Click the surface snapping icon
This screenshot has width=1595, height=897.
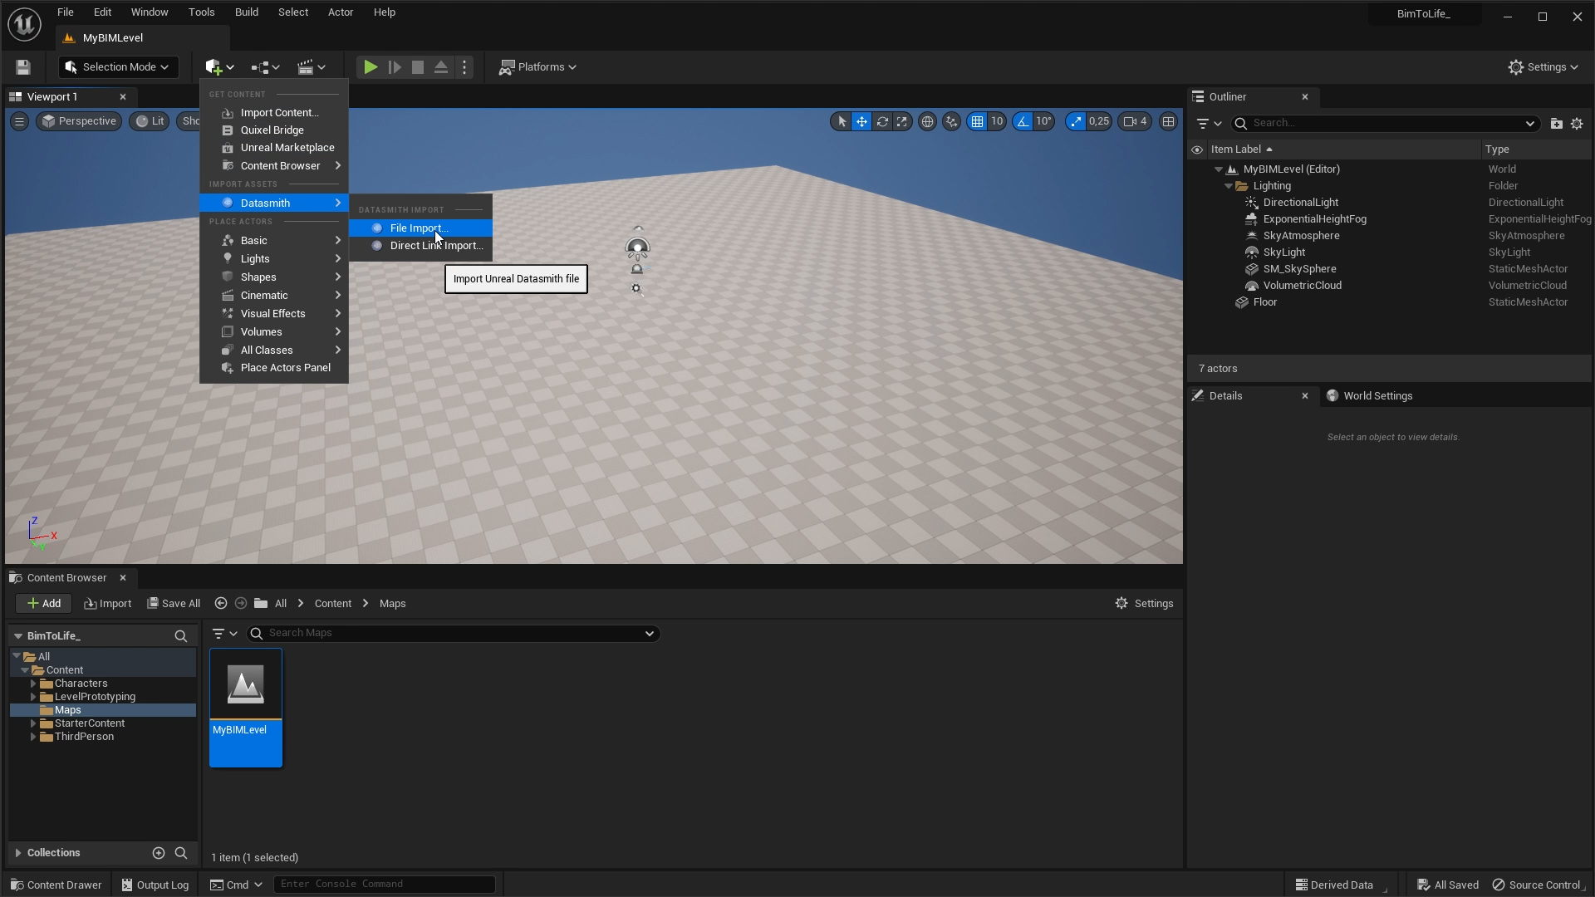point(951,121)
